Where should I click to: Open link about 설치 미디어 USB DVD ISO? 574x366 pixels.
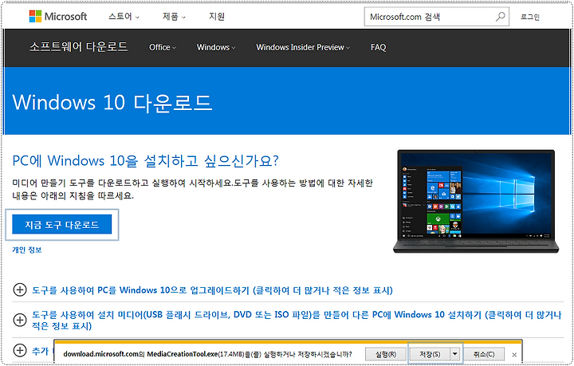pyautogui.click(x=297, y=320)
